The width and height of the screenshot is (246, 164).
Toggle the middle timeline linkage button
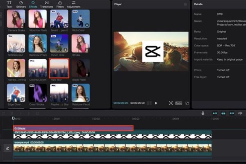[223, 113]
